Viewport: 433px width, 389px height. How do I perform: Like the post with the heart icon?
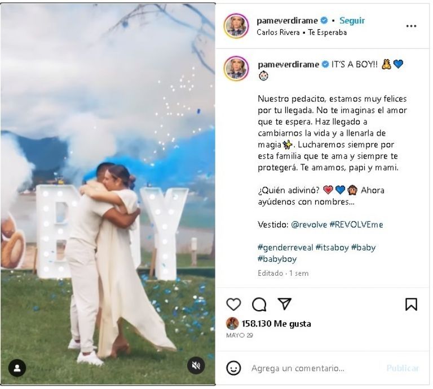point(233,305)
